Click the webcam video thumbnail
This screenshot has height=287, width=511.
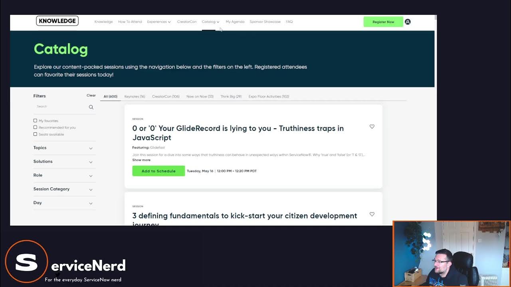tap(452, 254)
